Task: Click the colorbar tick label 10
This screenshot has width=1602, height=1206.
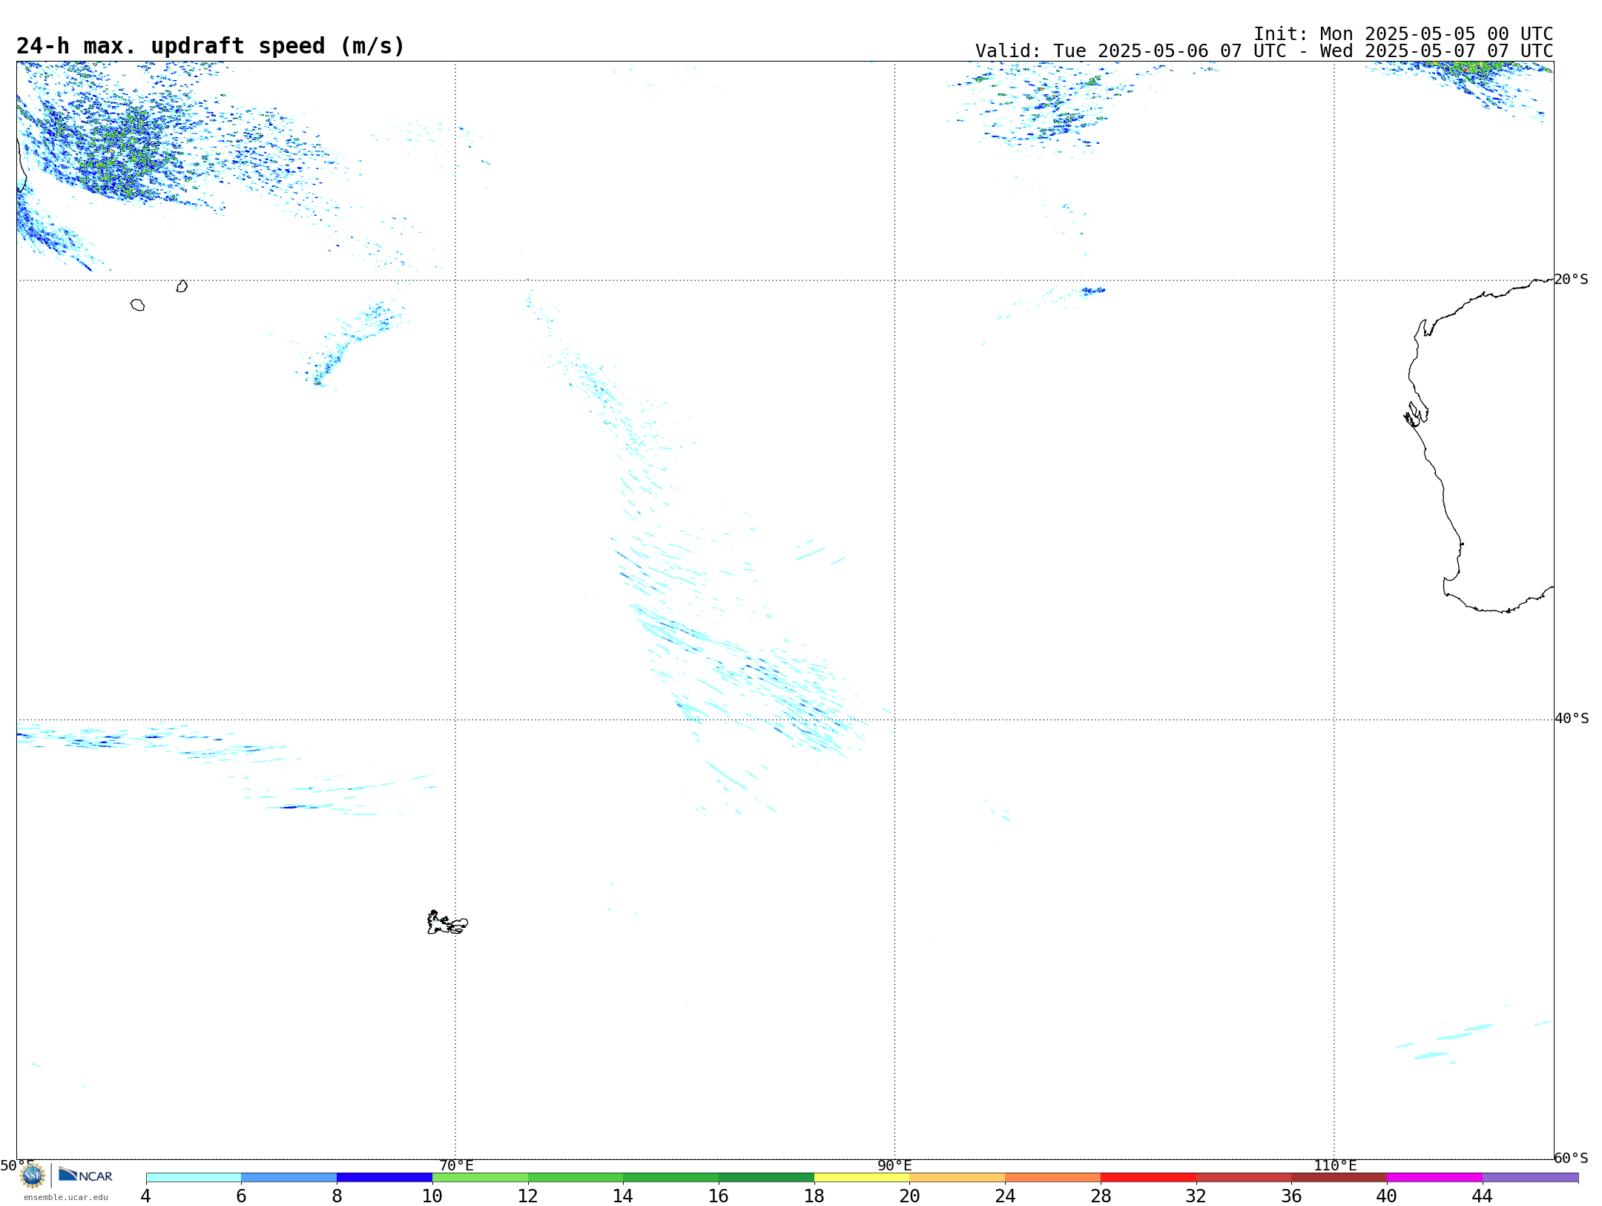Action: point(432,1196)
